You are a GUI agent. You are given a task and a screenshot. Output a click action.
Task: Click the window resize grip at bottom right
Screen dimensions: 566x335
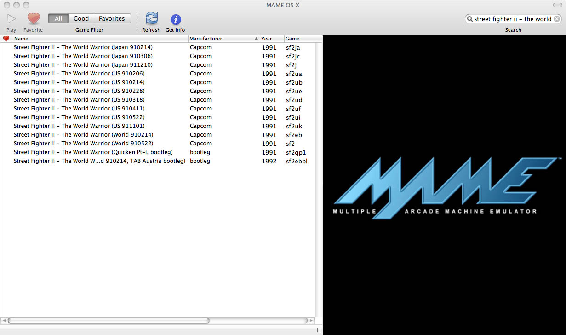click(x=319, y=329)
